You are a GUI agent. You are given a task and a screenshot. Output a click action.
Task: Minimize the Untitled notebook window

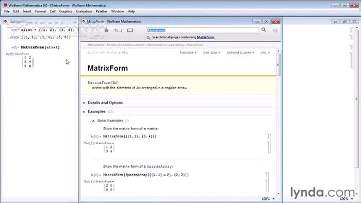coord(335,21)
